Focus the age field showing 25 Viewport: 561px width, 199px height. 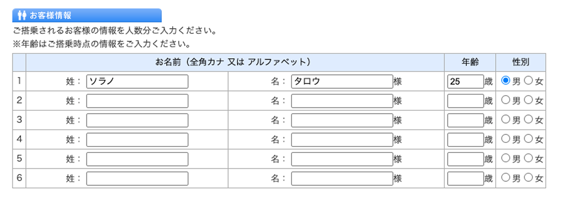(465, 82)
